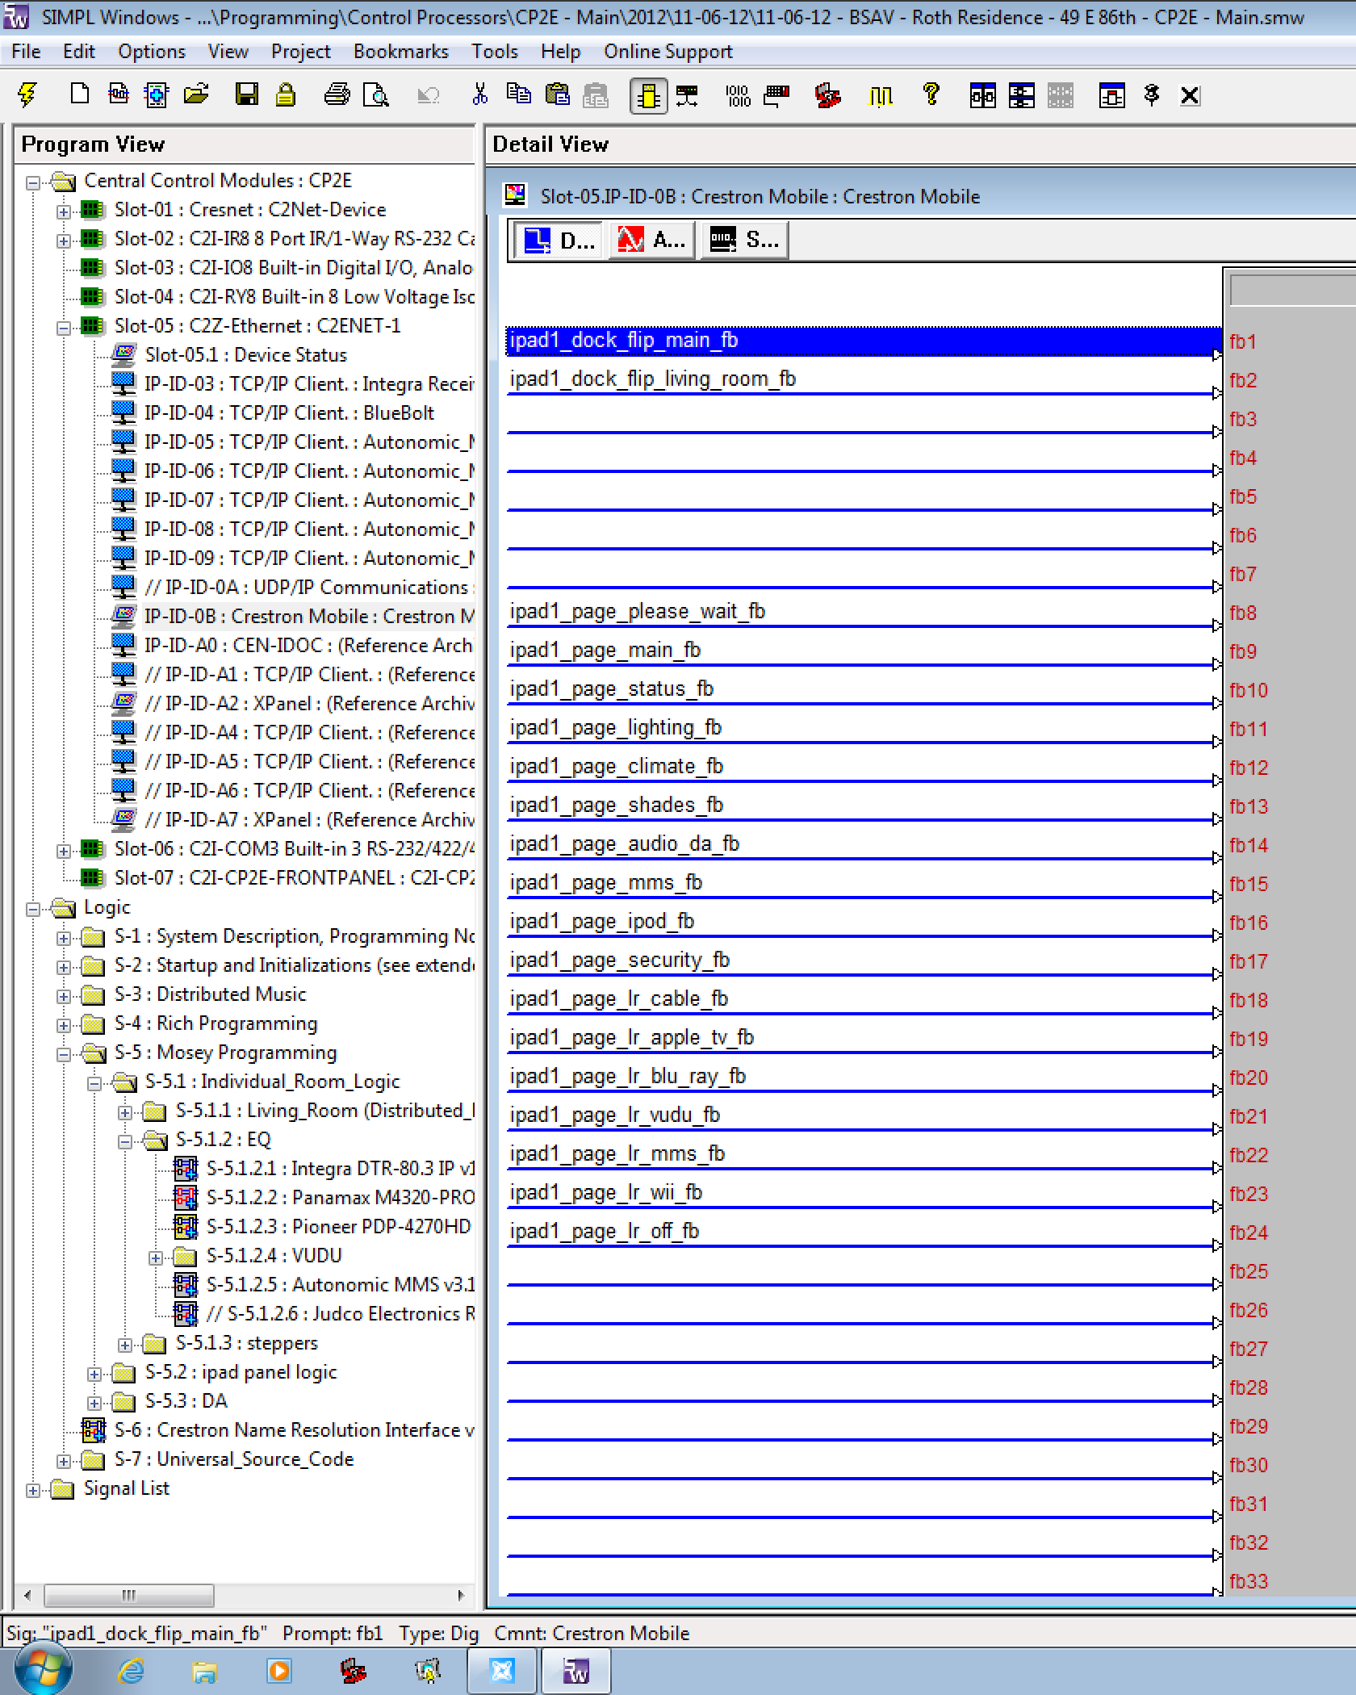Image resolution: width=1356 pixels, height=1695 pixels.
Task: Open the Edit menu
Action: [x=79, y=52]
